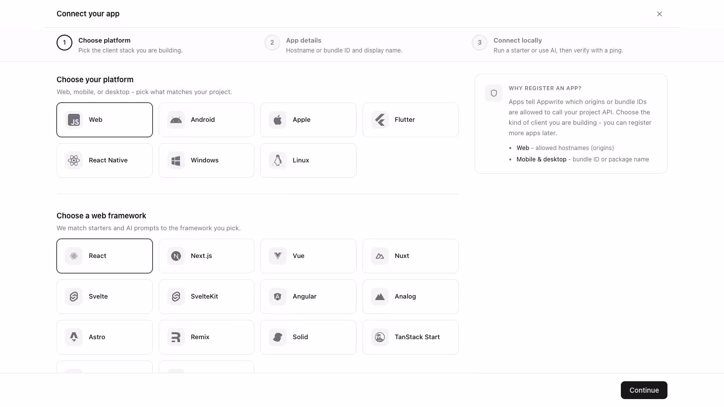Viewport: 724px width, 407px height.
Task: Select the Linux penguin icon
Action: coord(278,160)
